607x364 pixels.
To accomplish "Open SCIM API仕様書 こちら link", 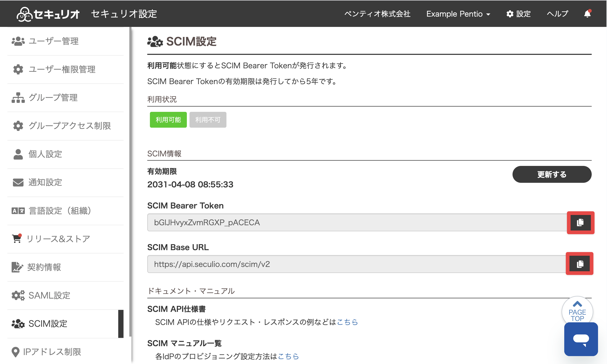I will [x=347, y=322].
